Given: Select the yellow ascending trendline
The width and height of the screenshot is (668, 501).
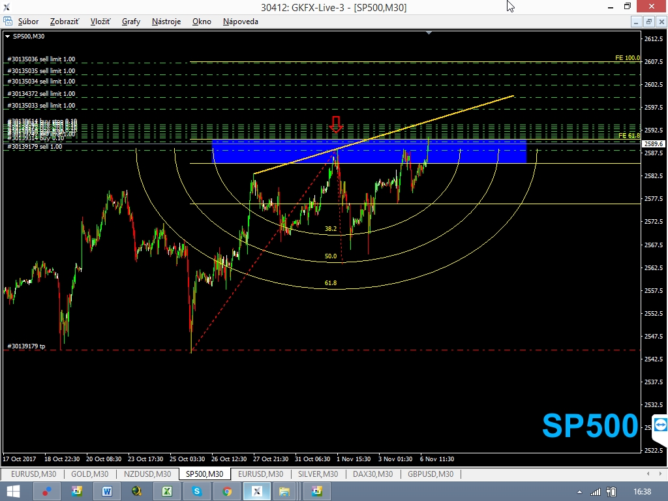Looking at the screenshot, I should [384, 134].
